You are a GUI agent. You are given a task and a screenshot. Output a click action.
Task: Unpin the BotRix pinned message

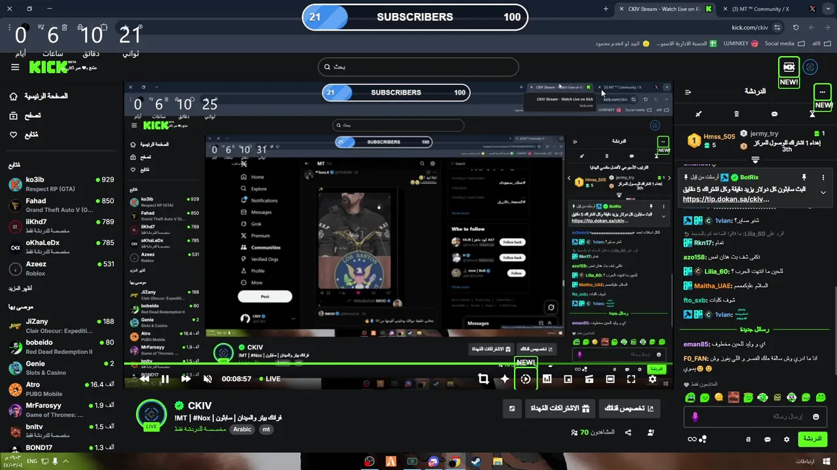coord(804,178)
